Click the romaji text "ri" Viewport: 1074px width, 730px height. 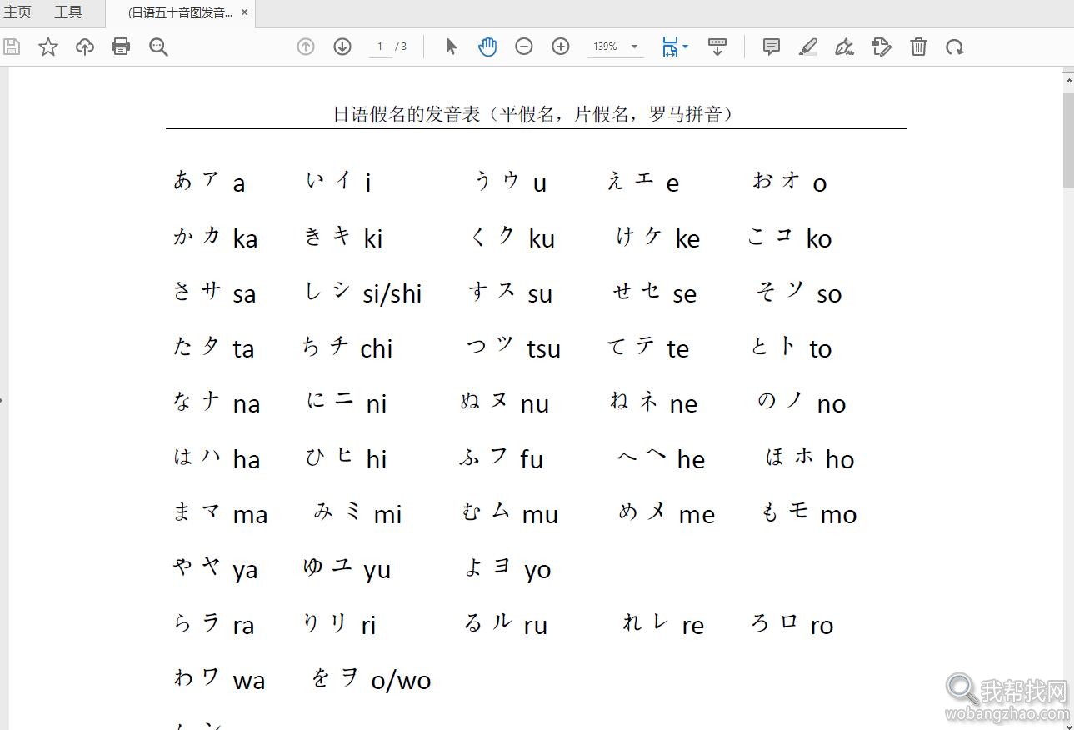point(368,626)
